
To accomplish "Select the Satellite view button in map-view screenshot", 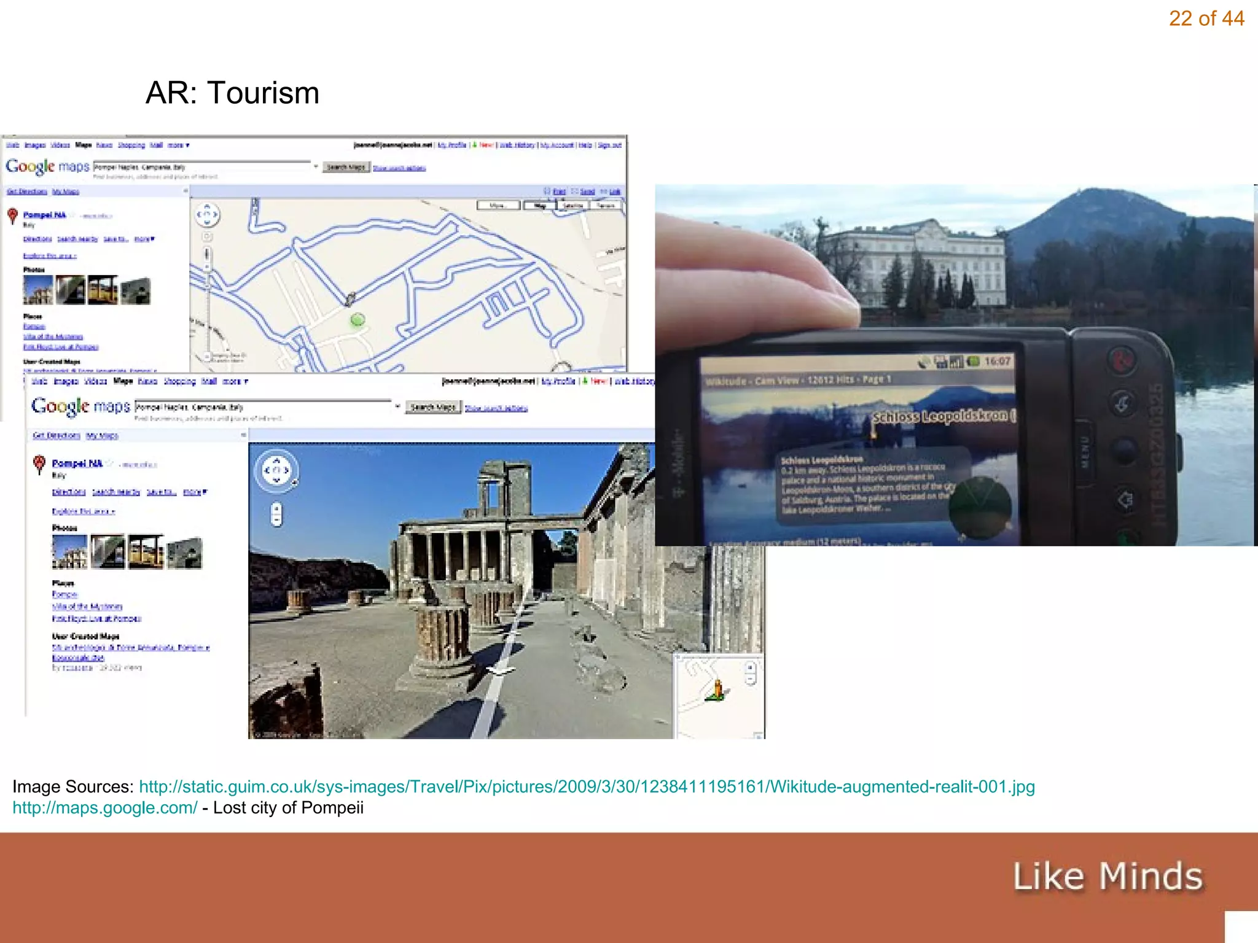I will [x=573, y=206].
